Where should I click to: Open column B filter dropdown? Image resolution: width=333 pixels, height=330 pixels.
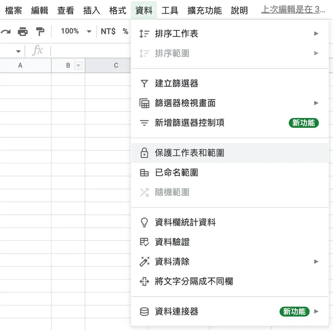(78, 66)
